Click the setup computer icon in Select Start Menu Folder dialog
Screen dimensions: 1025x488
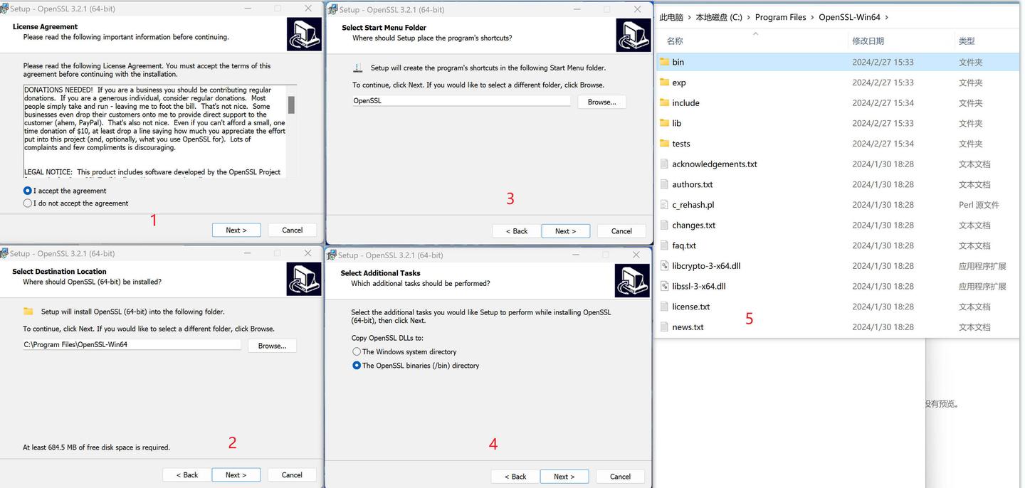click(634, 36)
